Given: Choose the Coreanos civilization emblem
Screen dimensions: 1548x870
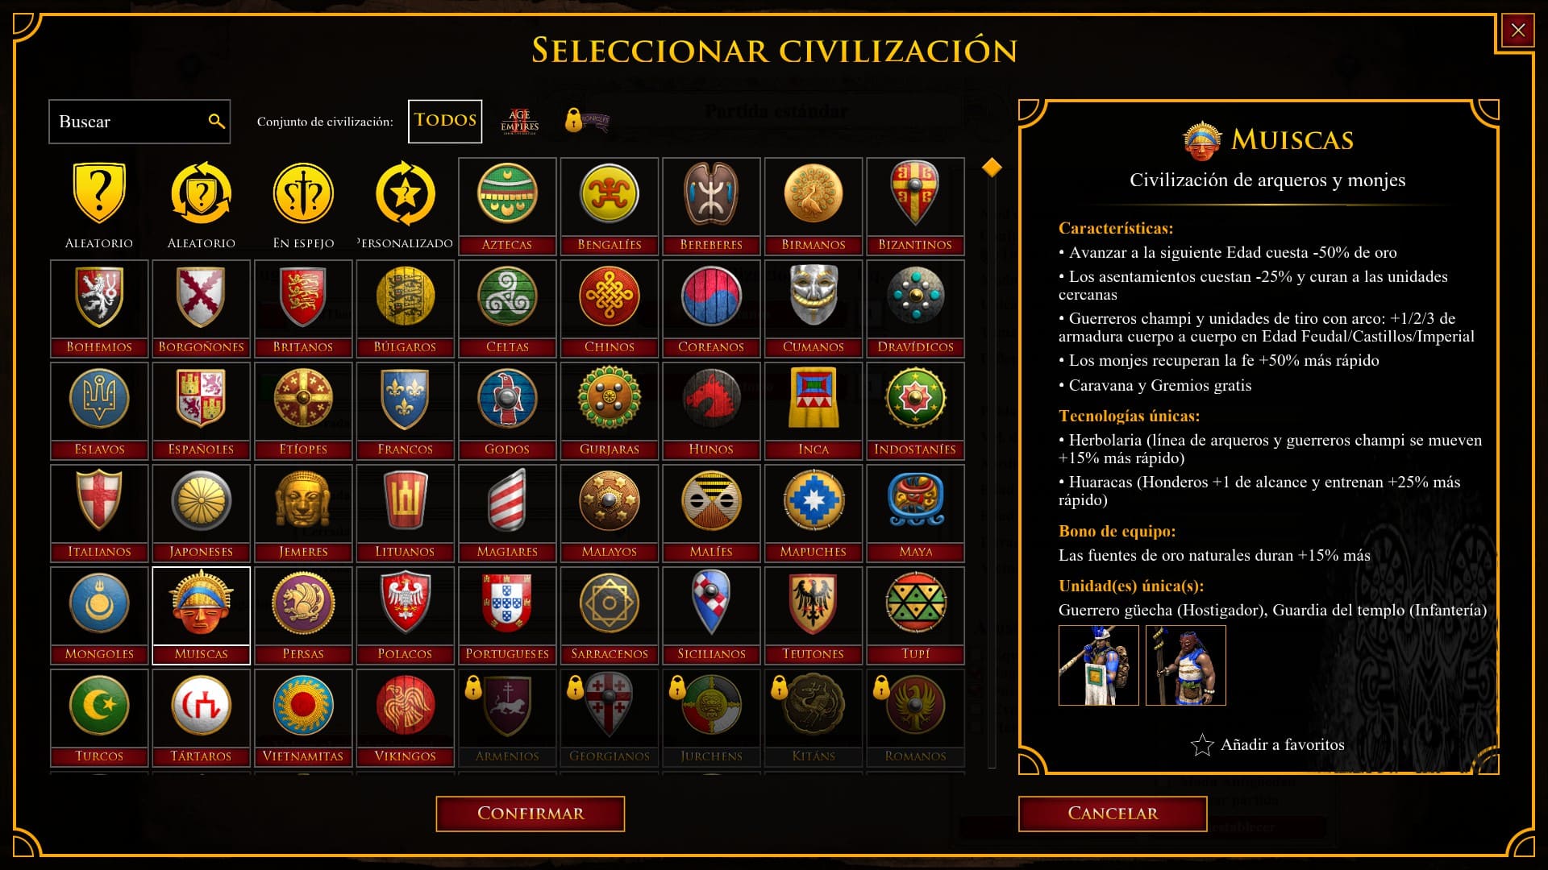Looking at the screenshot, I should 711,309.
